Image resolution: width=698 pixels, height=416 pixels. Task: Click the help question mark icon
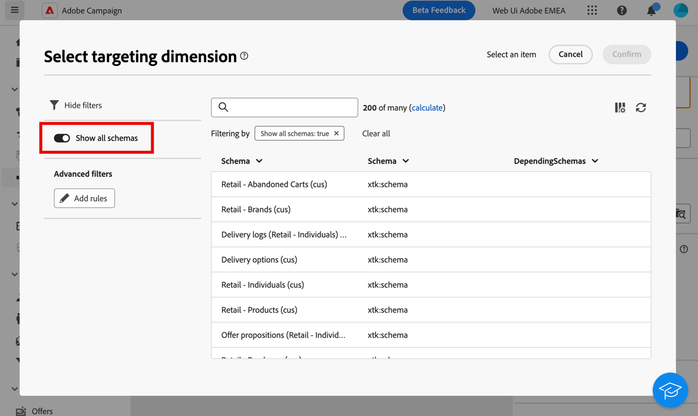coord(622,10)
